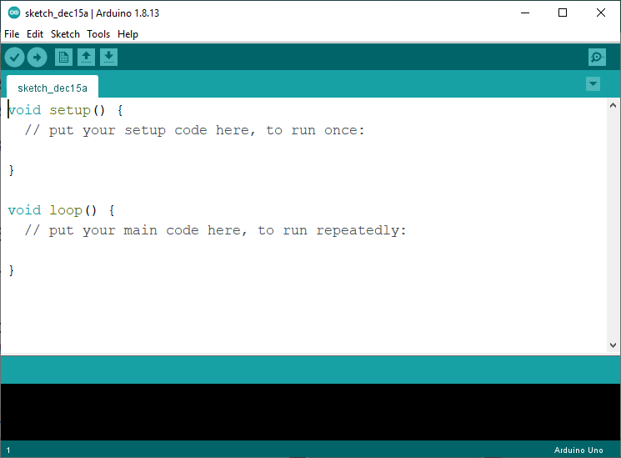
Task: Open the Edit menu
Action: [35, 34]
